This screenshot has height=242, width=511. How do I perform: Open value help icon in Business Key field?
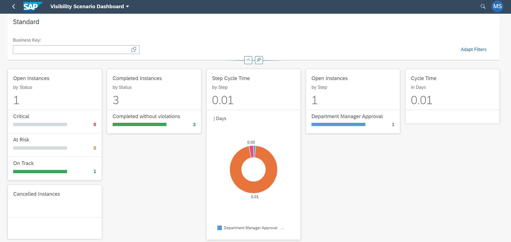click(x=134, y=50)
